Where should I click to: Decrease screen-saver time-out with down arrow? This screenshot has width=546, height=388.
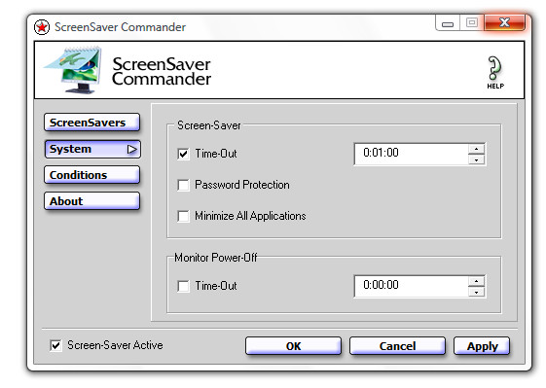tap(476, 159)
